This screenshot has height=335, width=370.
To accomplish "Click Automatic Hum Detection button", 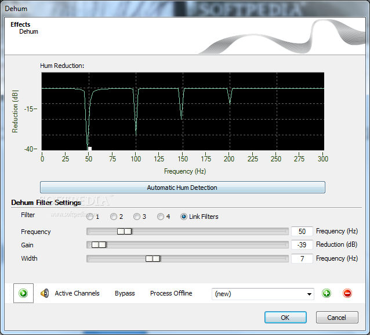I will point(183,188).
